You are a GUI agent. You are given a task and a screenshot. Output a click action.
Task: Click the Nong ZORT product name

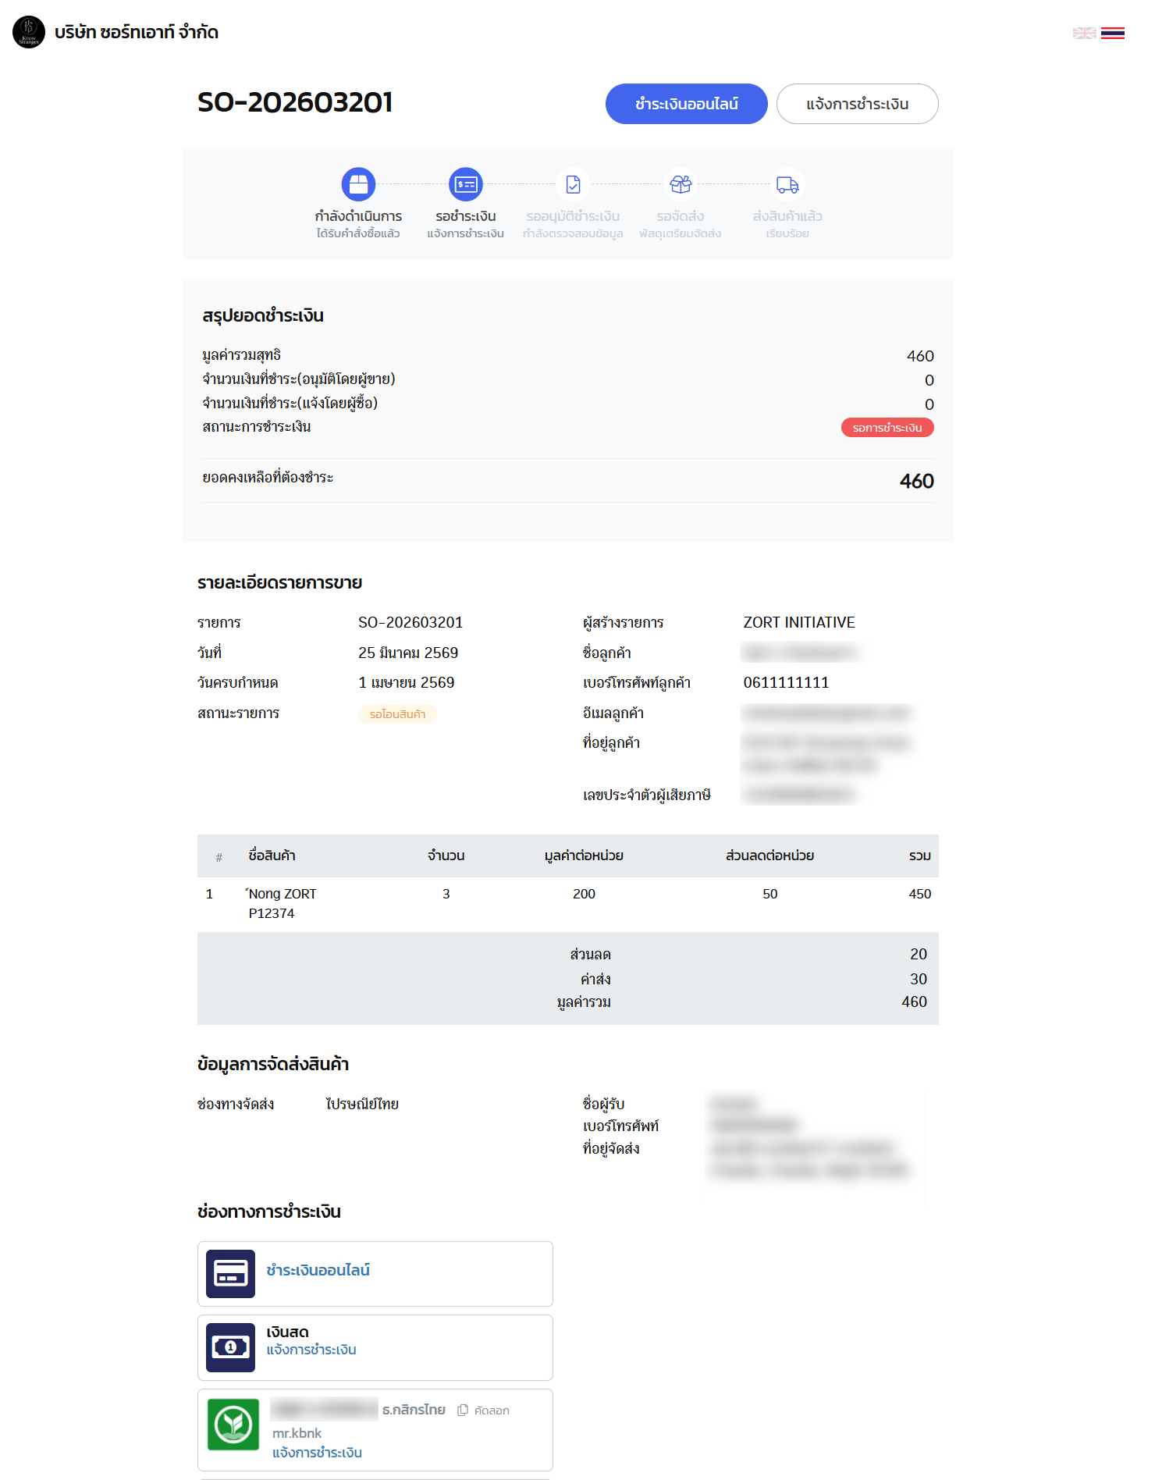(283, 894)
